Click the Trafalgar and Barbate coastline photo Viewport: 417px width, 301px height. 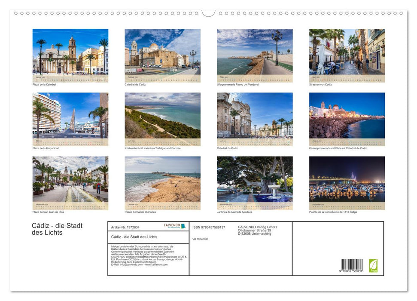pos(162,120)
